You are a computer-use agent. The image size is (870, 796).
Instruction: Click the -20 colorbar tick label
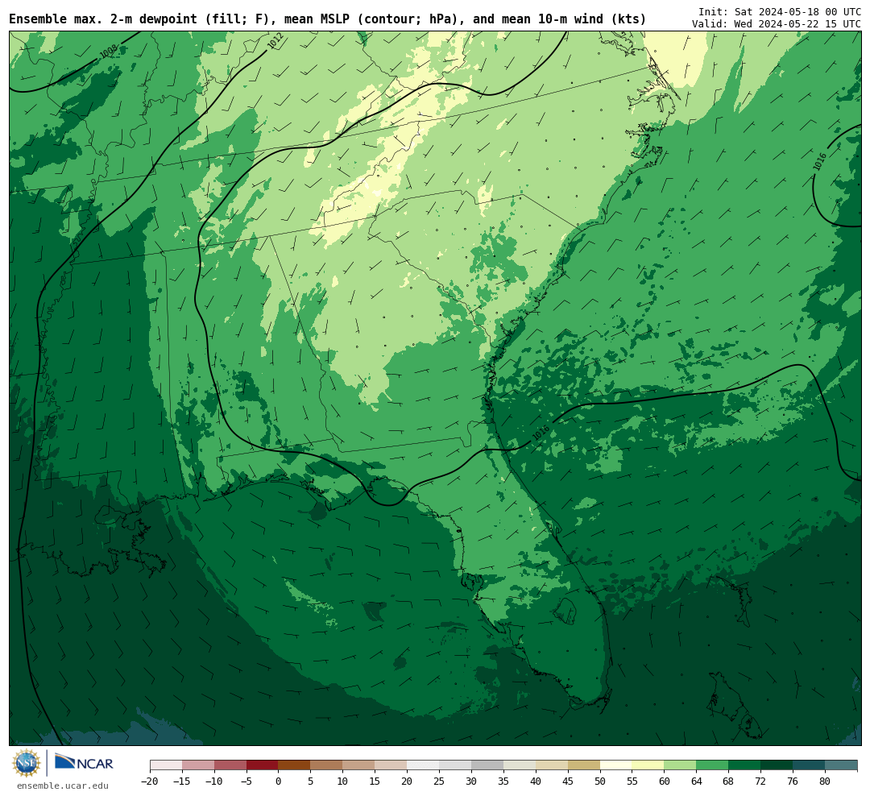(x=150, y=781)
